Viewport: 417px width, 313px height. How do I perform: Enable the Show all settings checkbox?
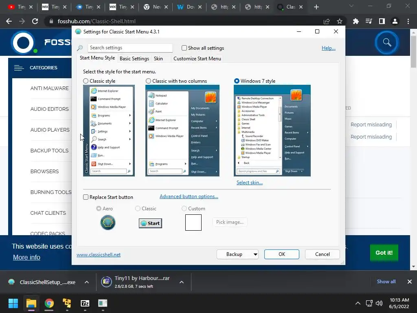[184, 48]
